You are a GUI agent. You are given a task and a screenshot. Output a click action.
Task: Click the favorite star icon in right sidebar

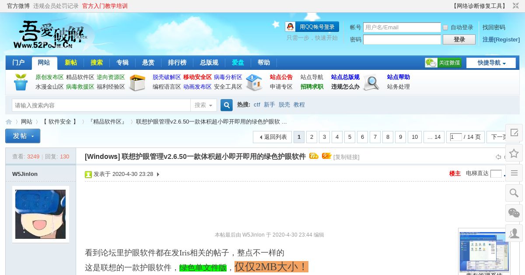click(x=514, y=153)
